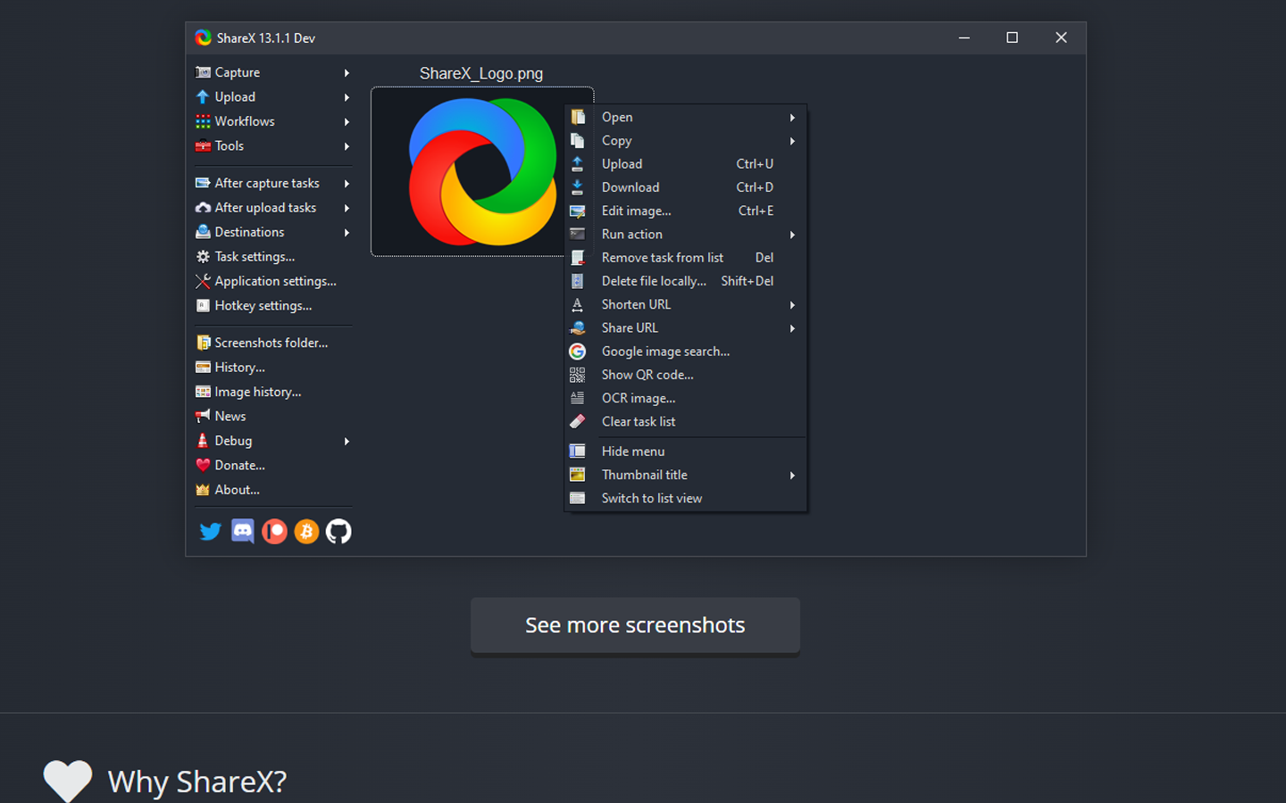This screenshot has height=803, width=1286.
Task: Click the Image history icon
Action: (203, 392)
